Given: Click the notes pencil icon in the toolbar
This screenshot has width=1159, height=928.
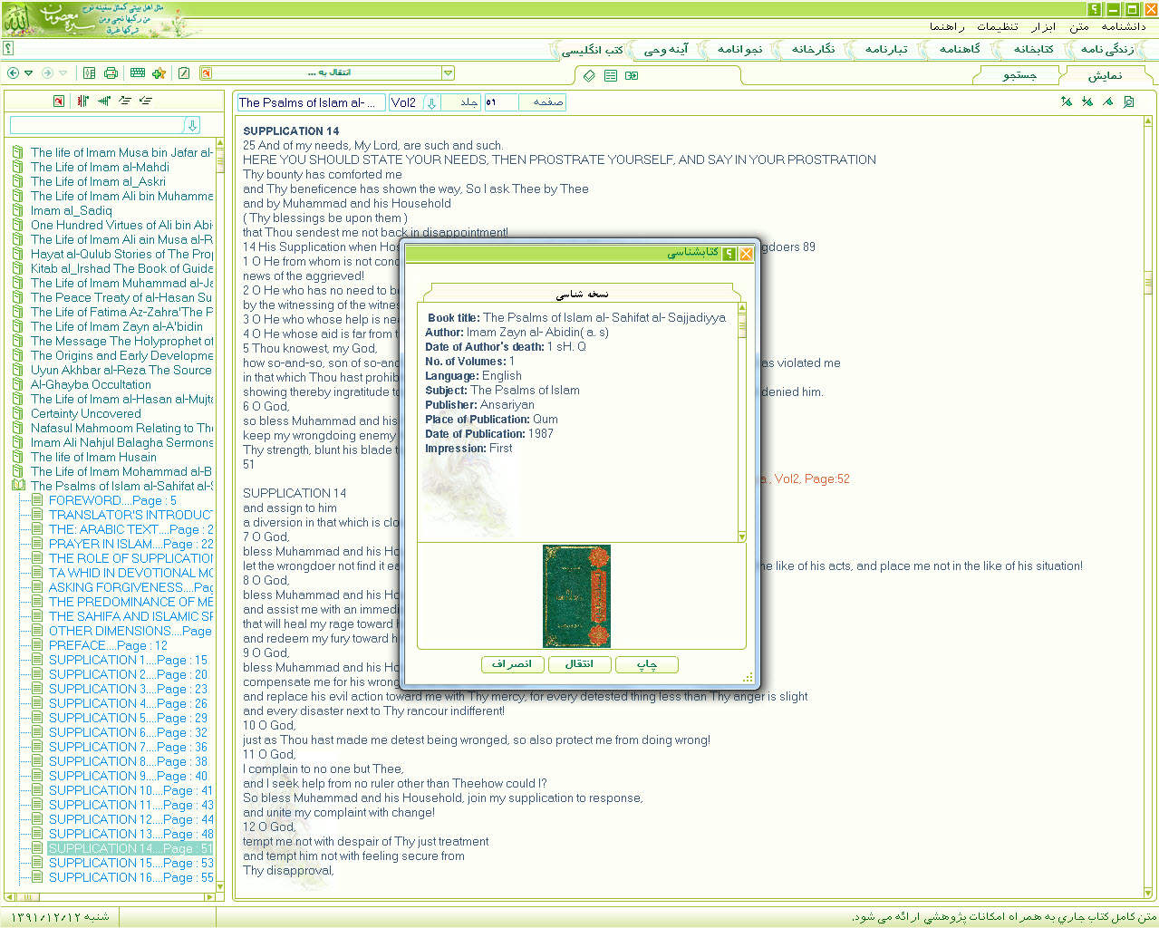Looking at the screenshot, I should [184, 73].
